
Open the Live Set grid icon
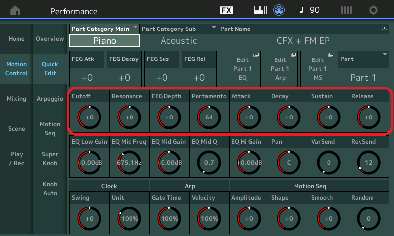coord(346,10)
